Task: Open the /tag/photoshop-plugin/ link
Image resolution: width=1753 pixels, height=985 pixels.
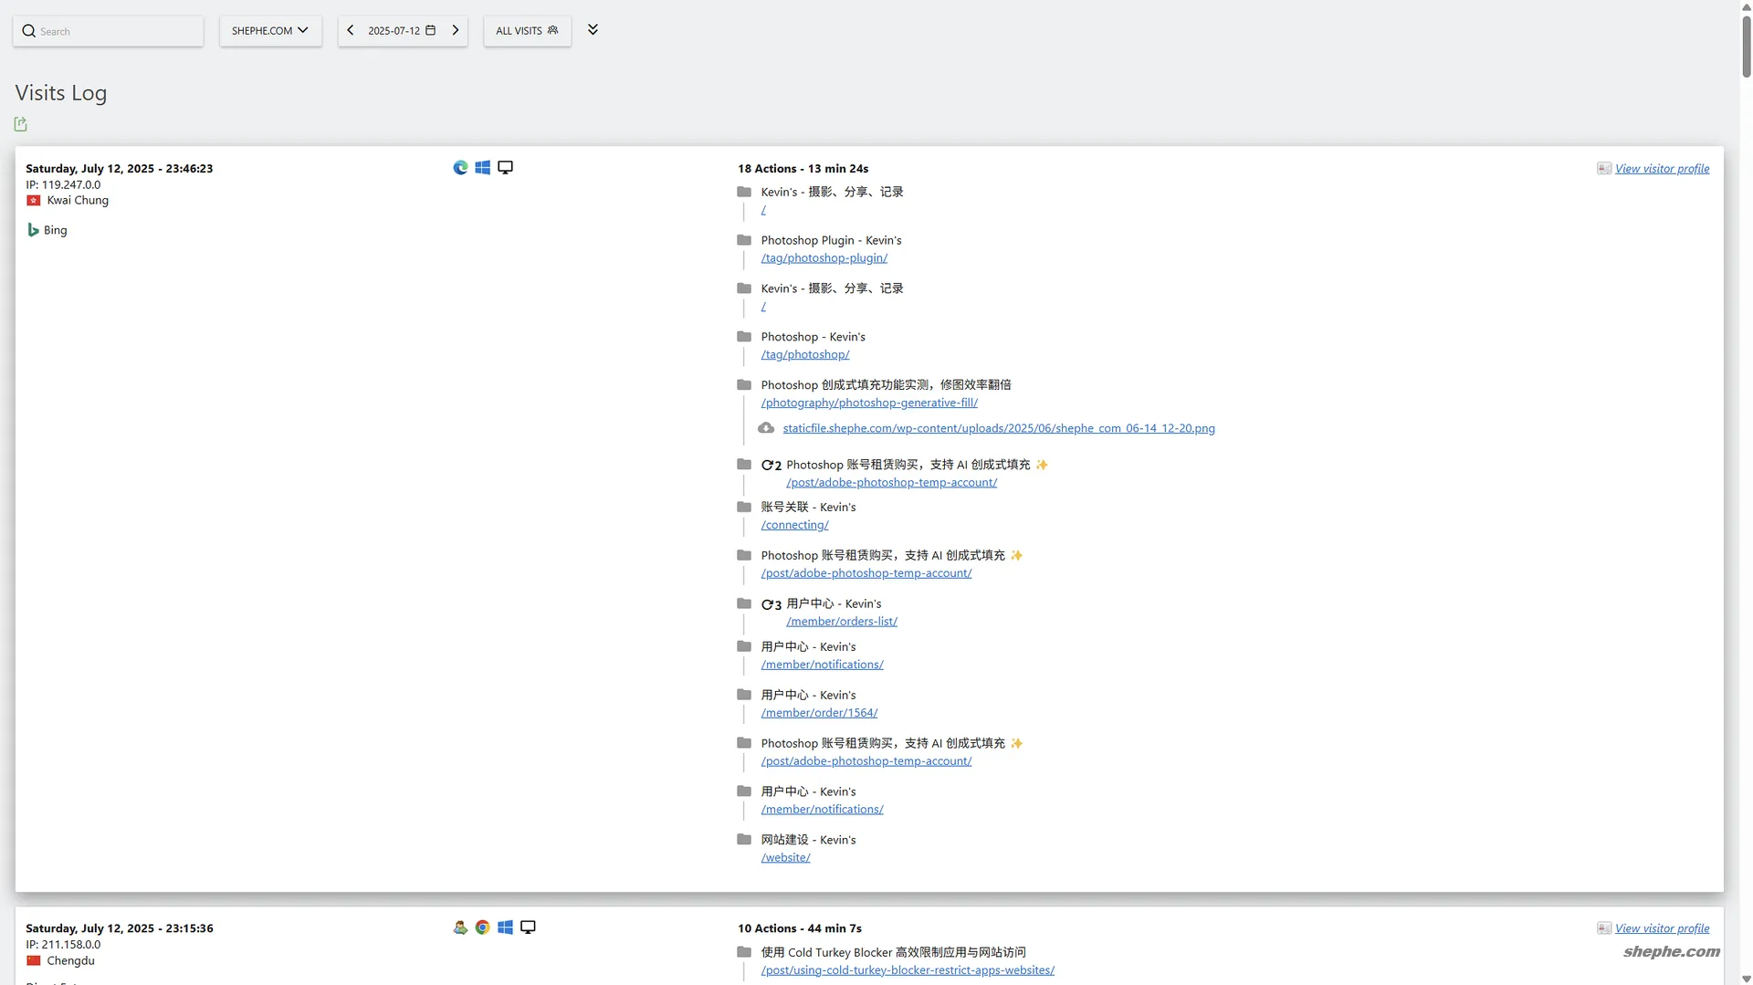Action: [x=824, y=258]
